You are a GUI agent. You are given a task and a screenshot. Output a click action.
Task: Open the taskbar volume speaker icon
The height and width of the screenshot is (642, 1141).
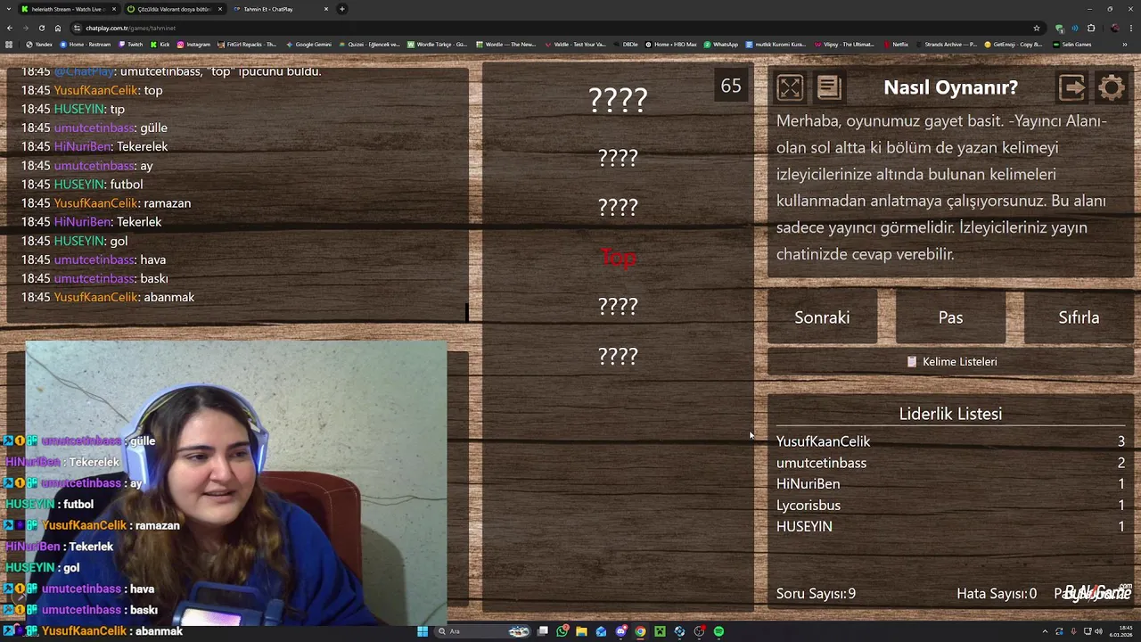[x=1097, y=631]
